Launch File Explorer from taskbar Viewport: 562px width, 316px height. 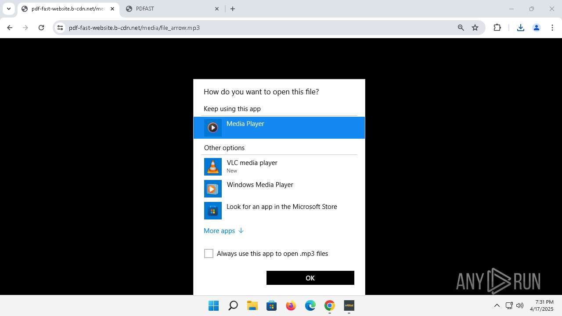tap(252, 306)
